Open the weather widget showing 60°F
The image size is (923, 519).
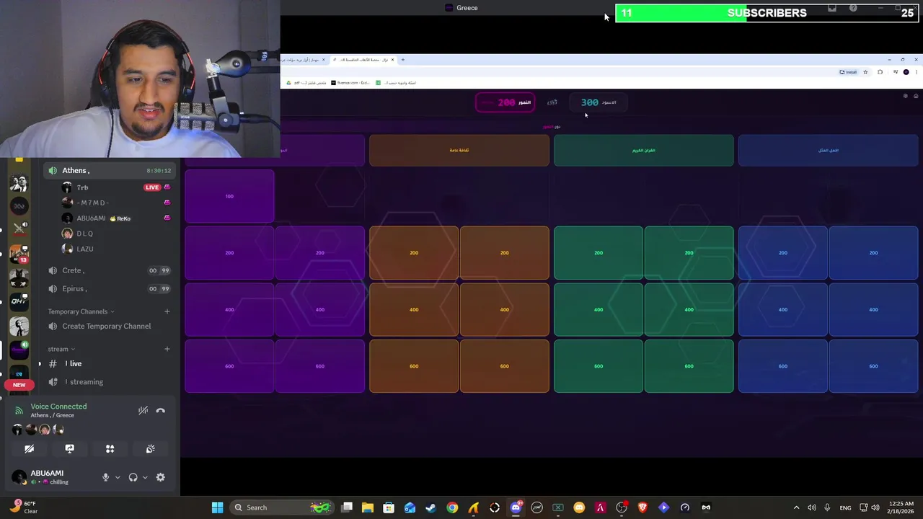click(23, 507)
